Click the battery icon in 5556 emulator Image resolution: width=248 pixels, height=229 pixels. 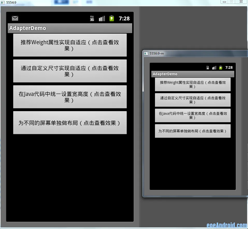click(x=221, y=67)
